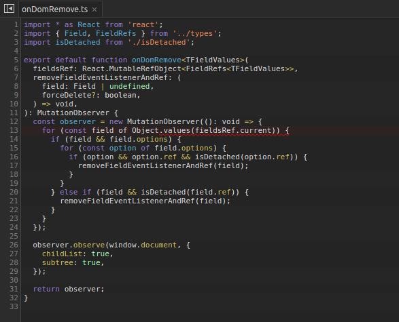Click the childList property
Screen dimensions: 399x322
(x=62, y=254)
